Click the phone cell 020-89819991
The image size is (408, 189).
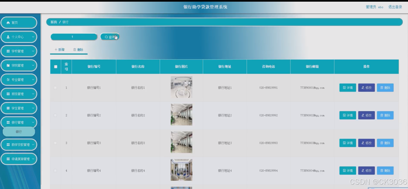tap(268, 88)
